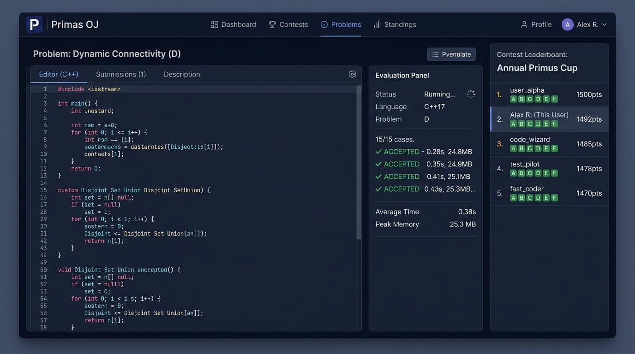Switch to the Editor (C++) tab
Viewport: 635px width, 354px height.
(x=59, y=74)
